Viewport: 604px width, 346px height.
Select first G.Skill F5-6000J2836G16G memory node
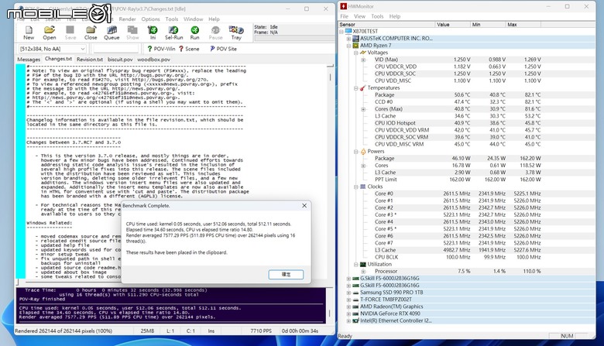click(390, 278)
